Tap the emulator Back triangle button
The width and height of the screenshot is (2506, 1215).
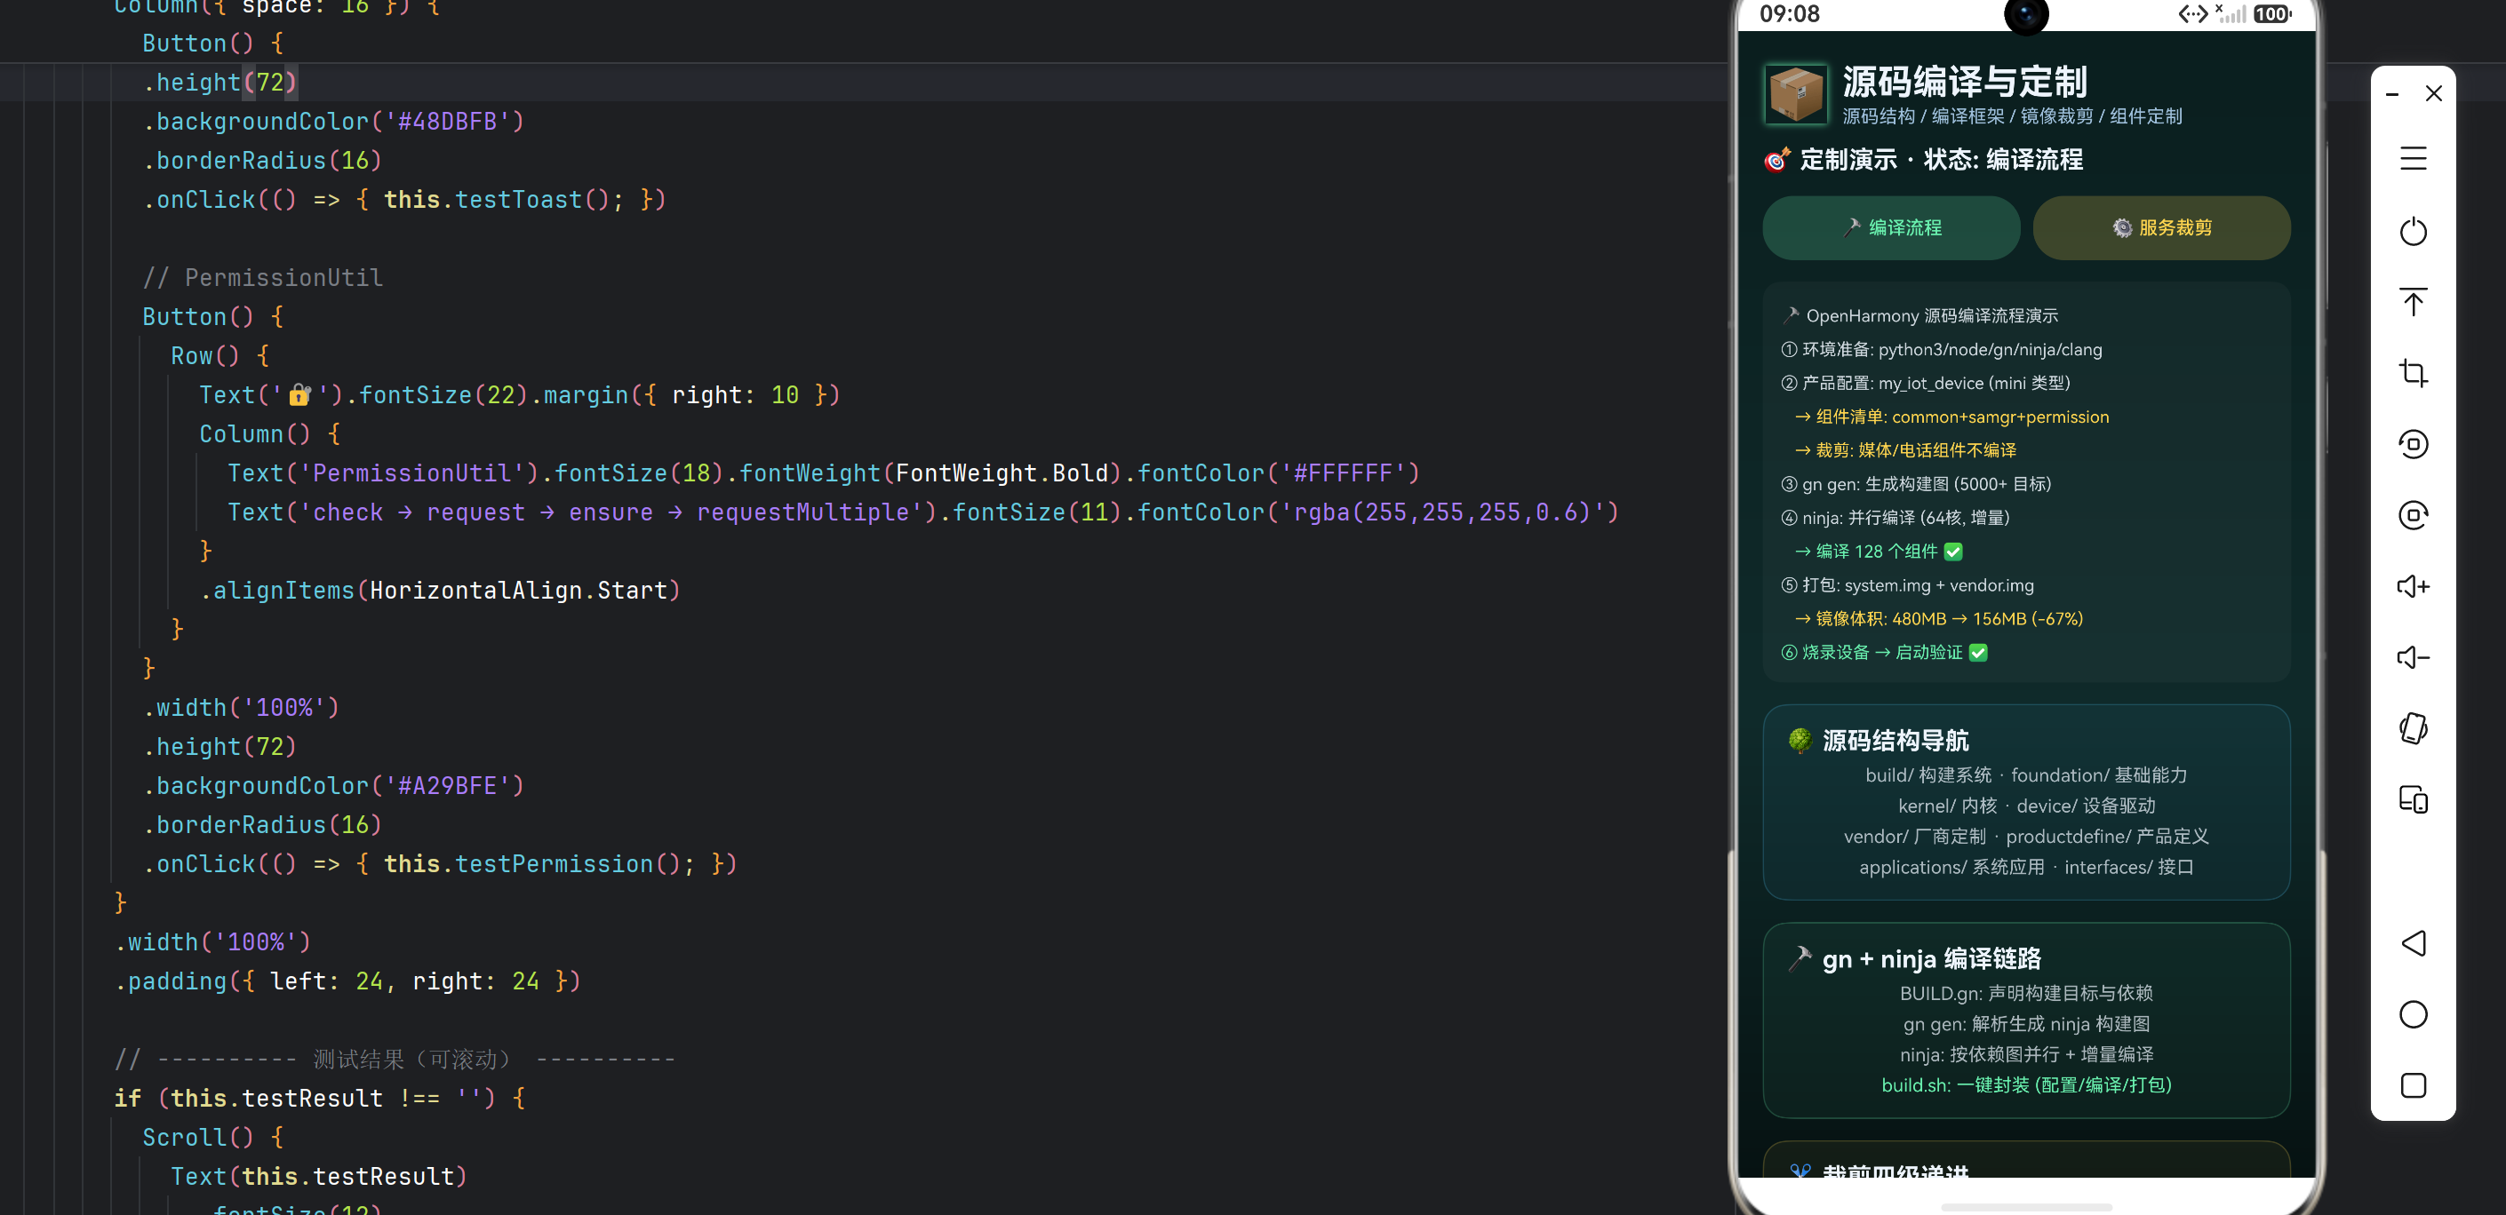point(2413,943)
